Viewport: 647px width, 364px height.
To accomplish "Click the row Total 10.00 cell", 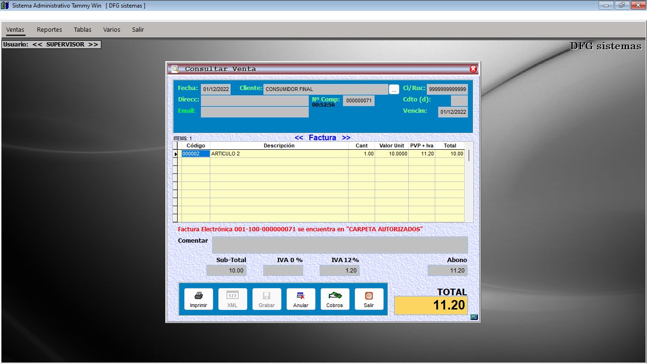I will (449, 154).
